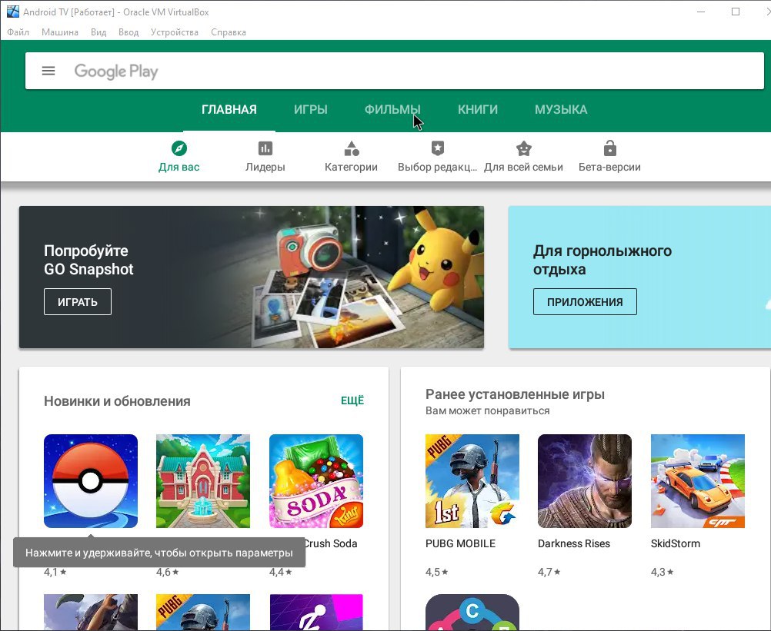This screenshot has width=771, height=631.
Task: Open the Категории shapes icon
Action: click(351, 148)
